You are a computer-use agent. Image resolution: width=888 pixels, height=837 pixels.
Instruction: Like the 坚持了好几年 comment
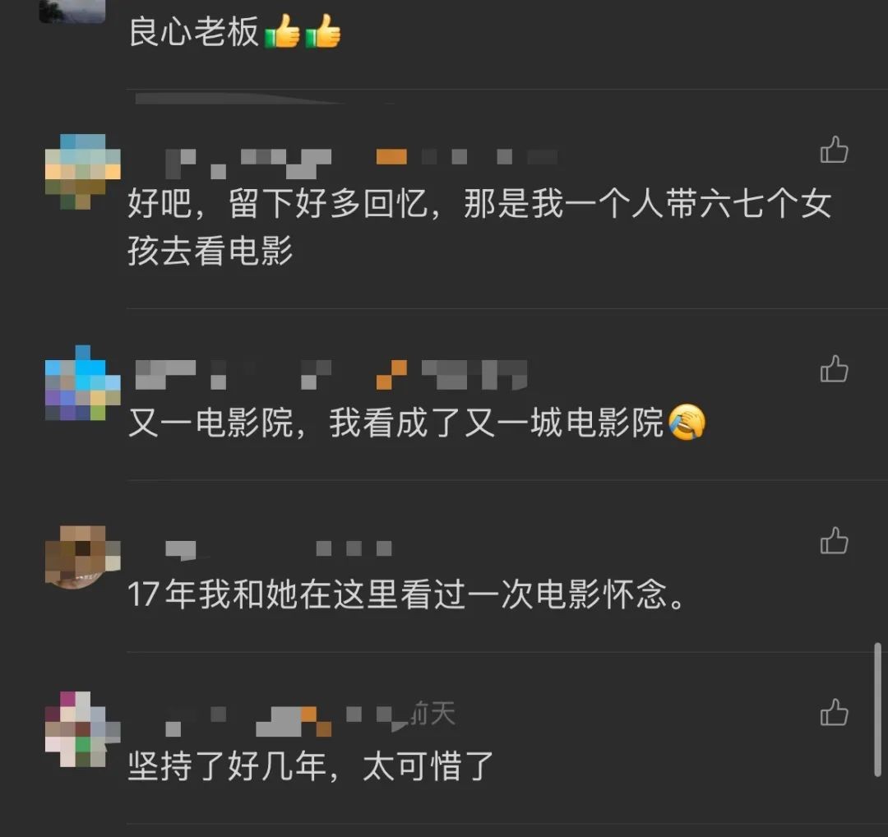pos(835,712)
